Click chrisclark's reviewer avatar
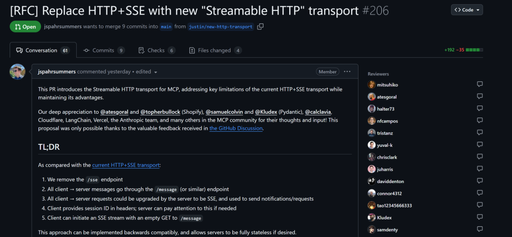This screenshot has width=512, height=237. tap(372, 157)
